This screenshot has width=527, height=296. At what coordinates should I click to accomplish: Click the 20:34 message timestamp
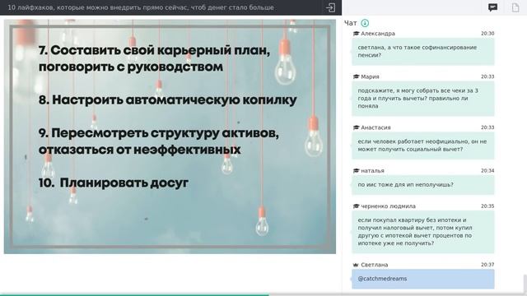487,170
